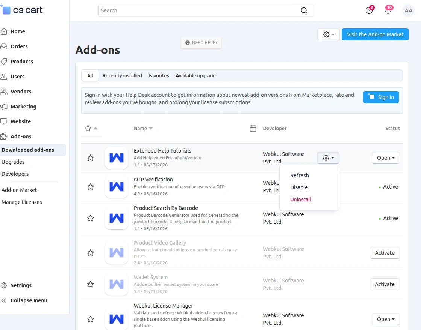Click the Sign in button

(381, 97)
